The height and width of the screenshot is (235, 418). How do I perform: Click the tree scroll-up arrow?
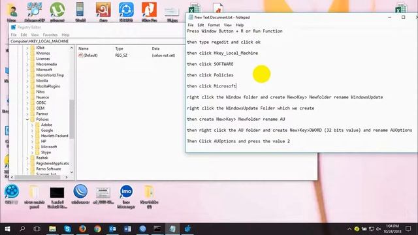pyautogui.click(x=71, y=48)
